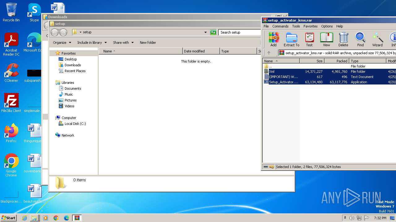This screenshot has width=396, height=222.
Task: Open Documents library
Action: [73, 88]
